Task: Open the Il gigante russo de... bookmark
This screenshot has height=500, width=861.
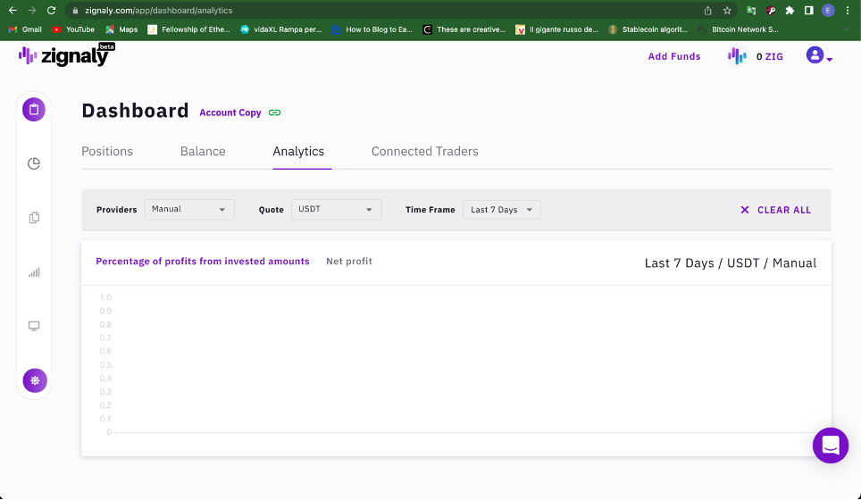Action: click(x=556, y=29)
